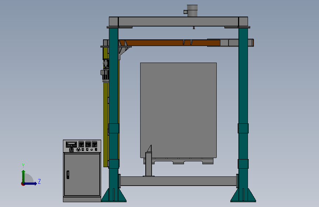Select the control cabinet door
This screenshot has width=319, height=207.
82,175
